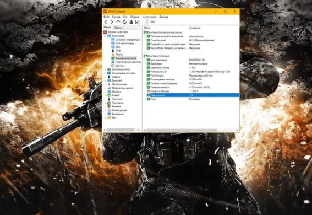Click the Конфігурація icon

(x=109, y=110)
